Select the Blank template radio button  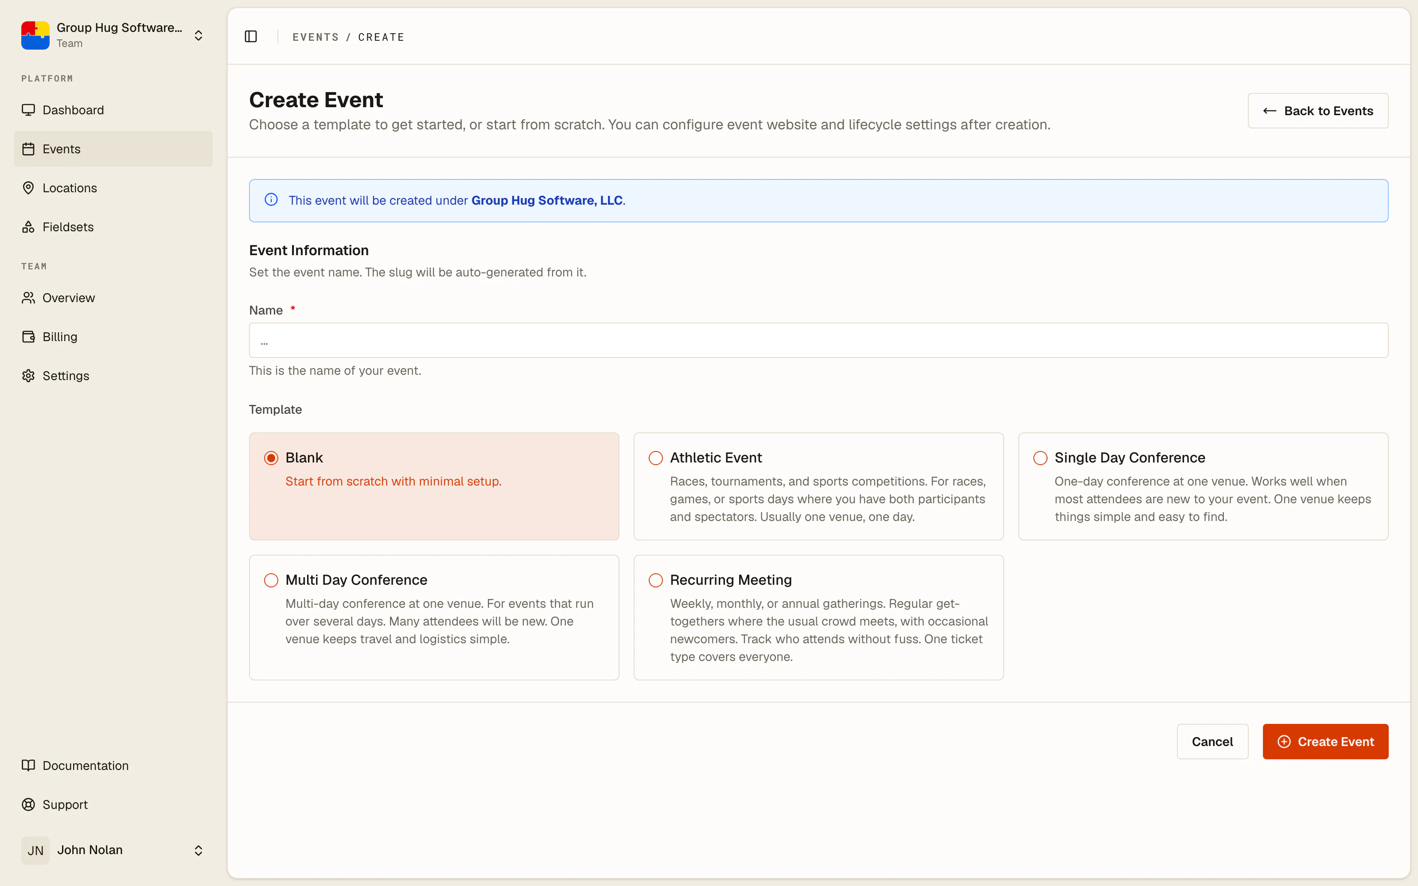coord(271,458)
